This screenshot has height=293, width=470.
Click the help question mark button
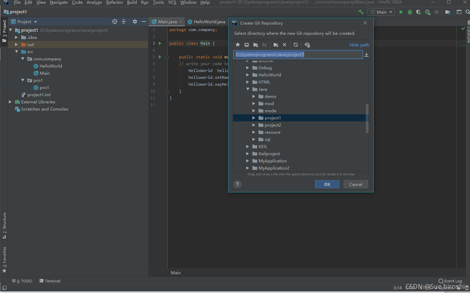tap(237, 184)
